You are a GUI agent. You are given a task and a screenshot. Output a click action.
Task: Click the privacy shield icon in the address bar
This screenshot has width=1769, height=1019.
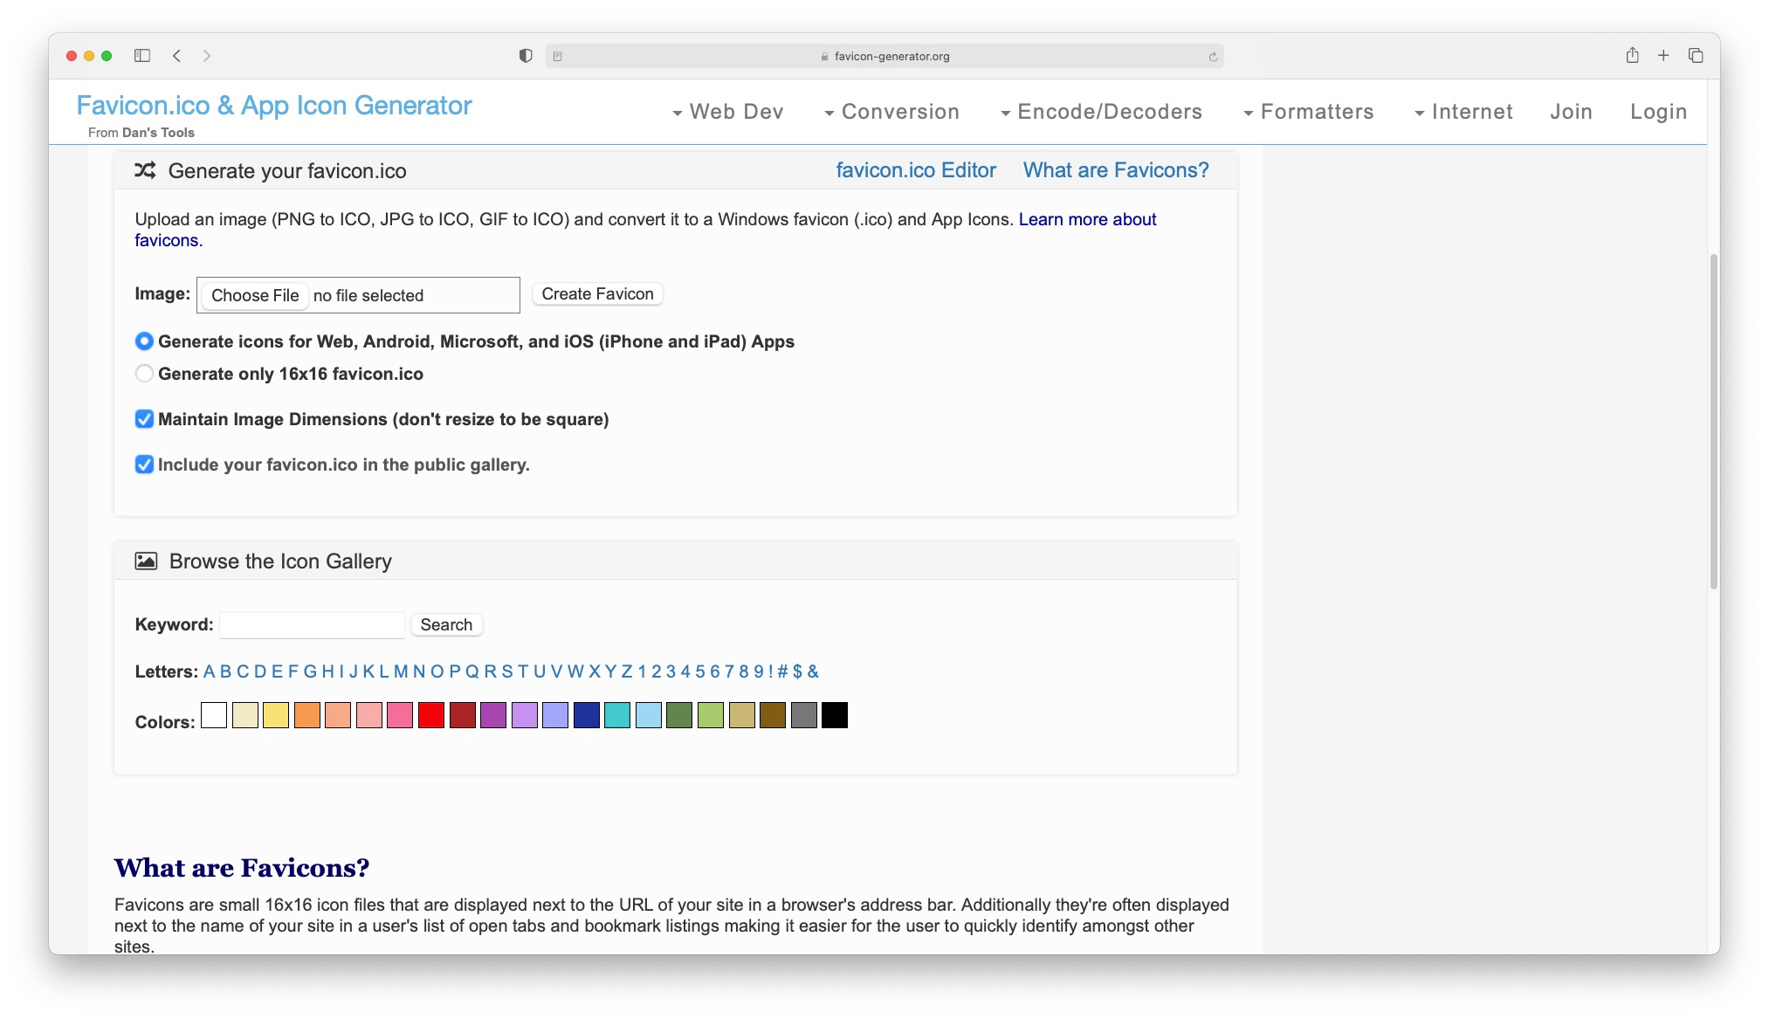pyautogui.click(x=525, y=54)
